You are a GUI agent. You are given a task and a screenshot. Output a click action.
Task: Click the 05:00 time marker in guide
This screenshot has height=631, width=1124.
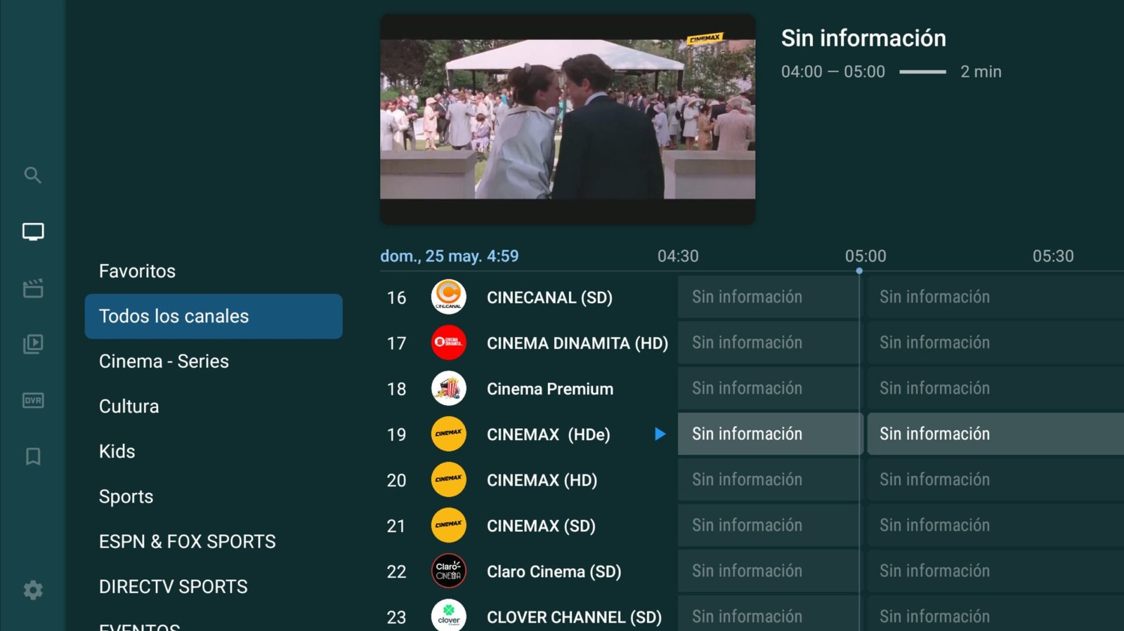(x=865, y=256)
